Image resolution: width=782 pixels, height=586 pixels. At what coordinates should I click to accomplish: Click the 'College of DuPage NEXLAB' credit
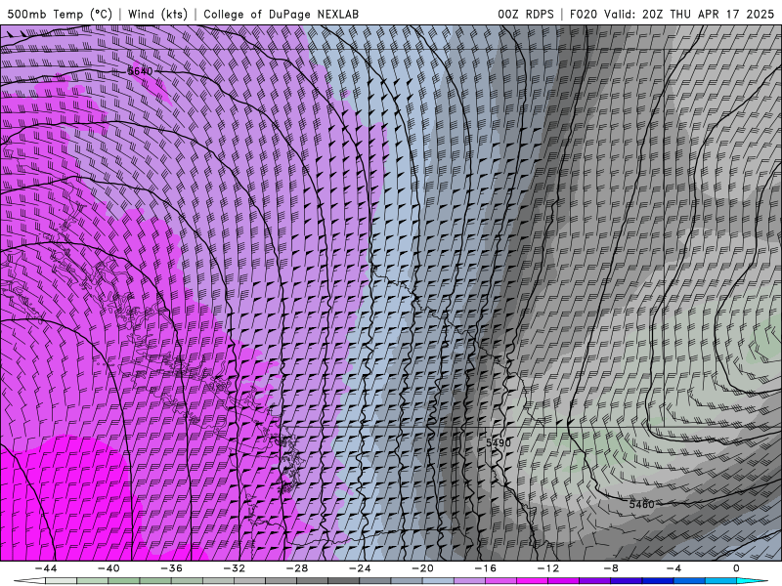(x=281, y=14)
